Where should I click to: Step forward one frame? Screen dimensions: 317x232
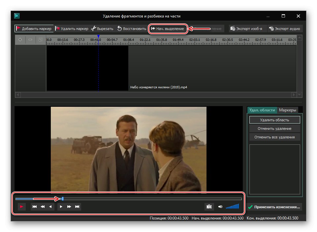(61, 207)
